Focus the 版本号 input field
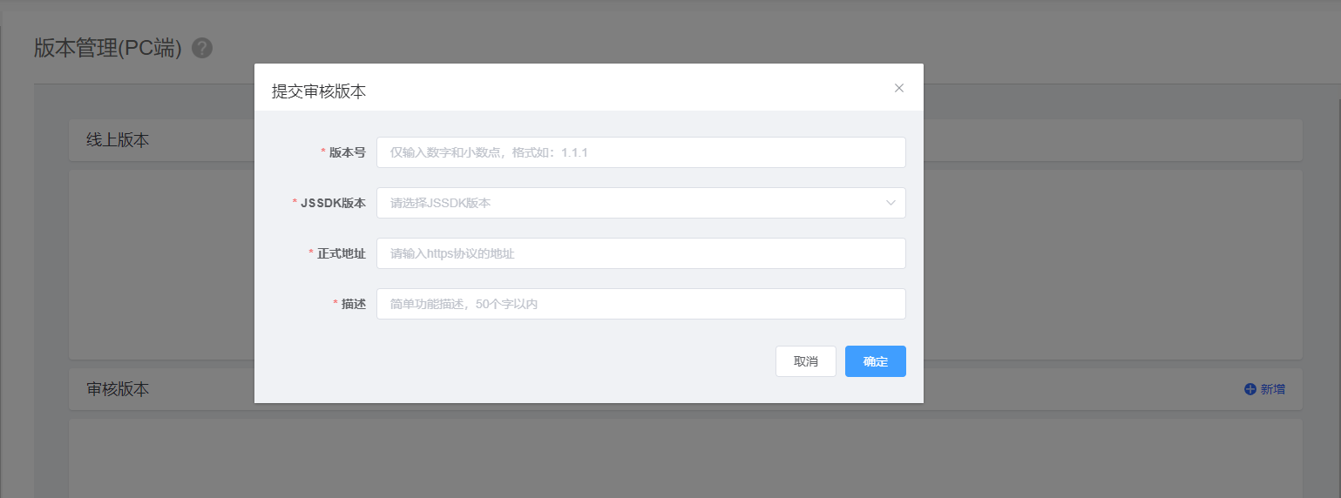 coord(640,152)
